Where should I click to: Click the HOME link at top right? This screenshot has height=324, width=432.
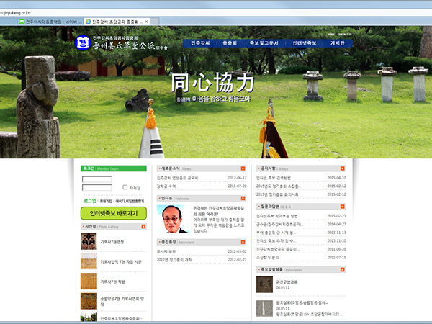pyautogui.click(x=331, y=34)
